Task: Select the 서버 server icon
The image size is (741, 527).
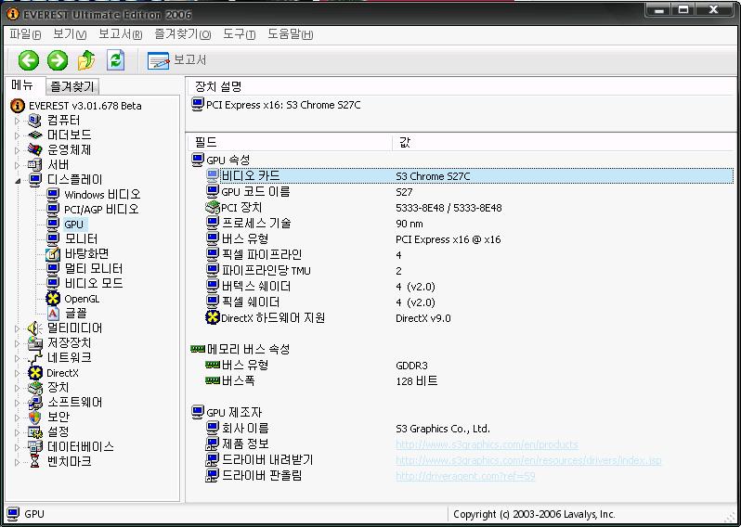Action: coord(34,165)
